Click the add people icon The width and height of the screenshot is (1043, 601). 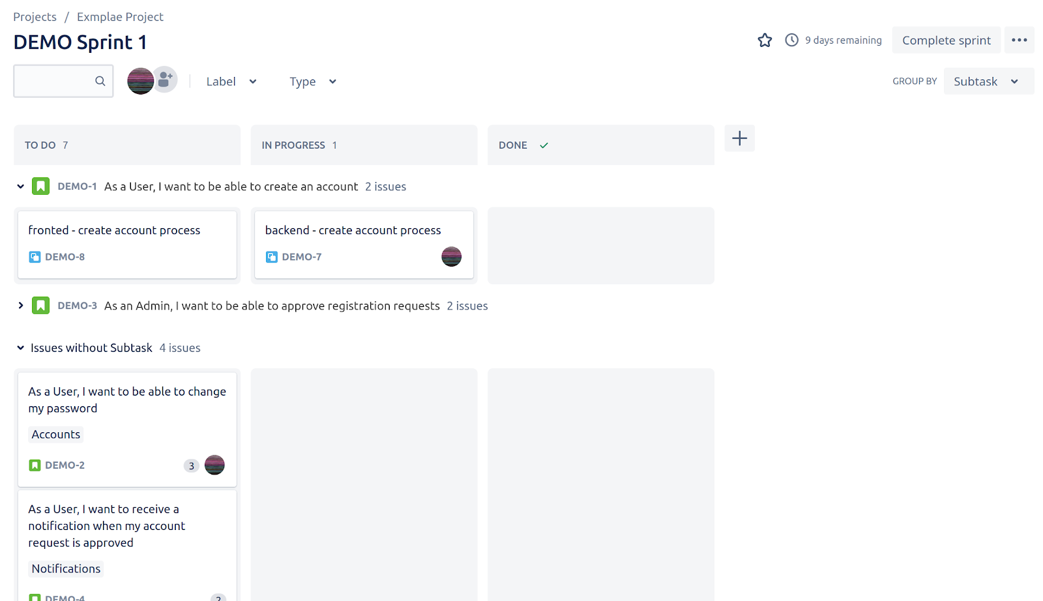pos(166,80)
